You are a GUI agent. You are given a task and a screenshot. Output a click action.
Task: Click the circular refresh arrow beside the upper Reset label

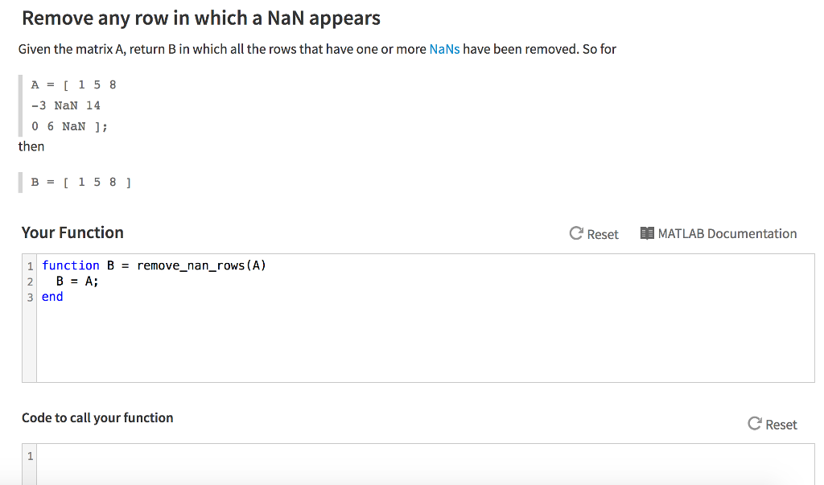pos(575,234)
